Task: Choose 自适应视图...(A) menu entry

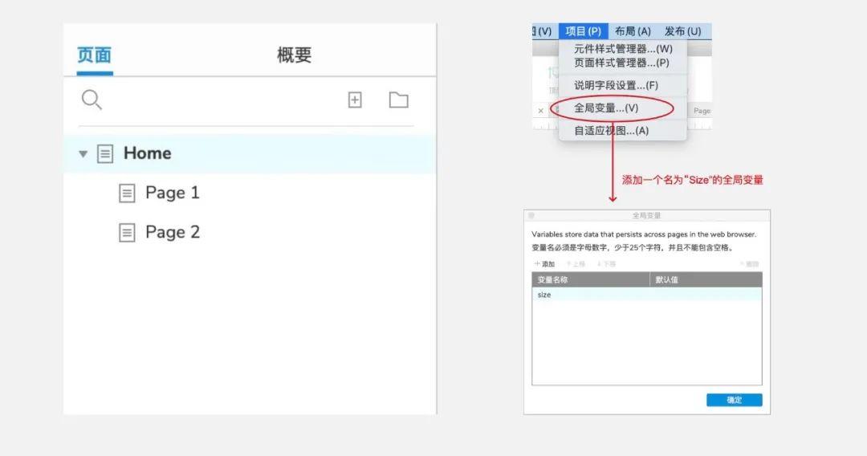Action: (x=611, y=131)
